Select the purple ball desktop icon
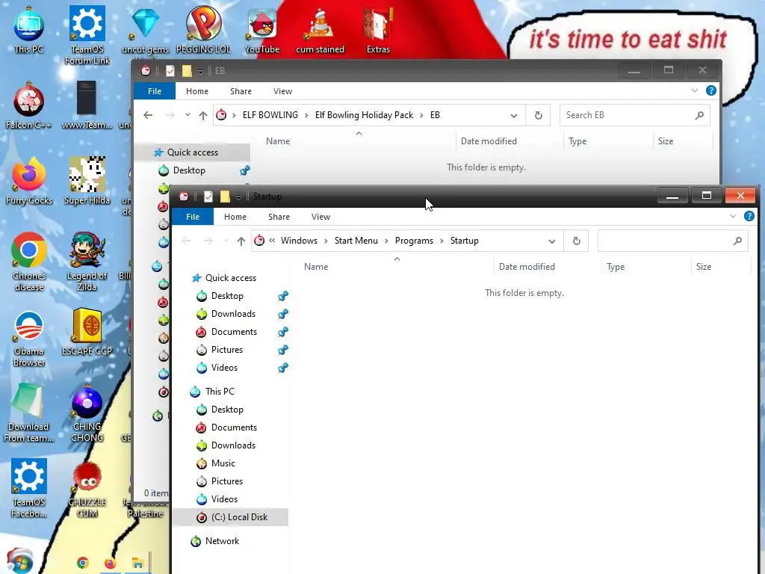765x574 pixels. coord(87,413)
